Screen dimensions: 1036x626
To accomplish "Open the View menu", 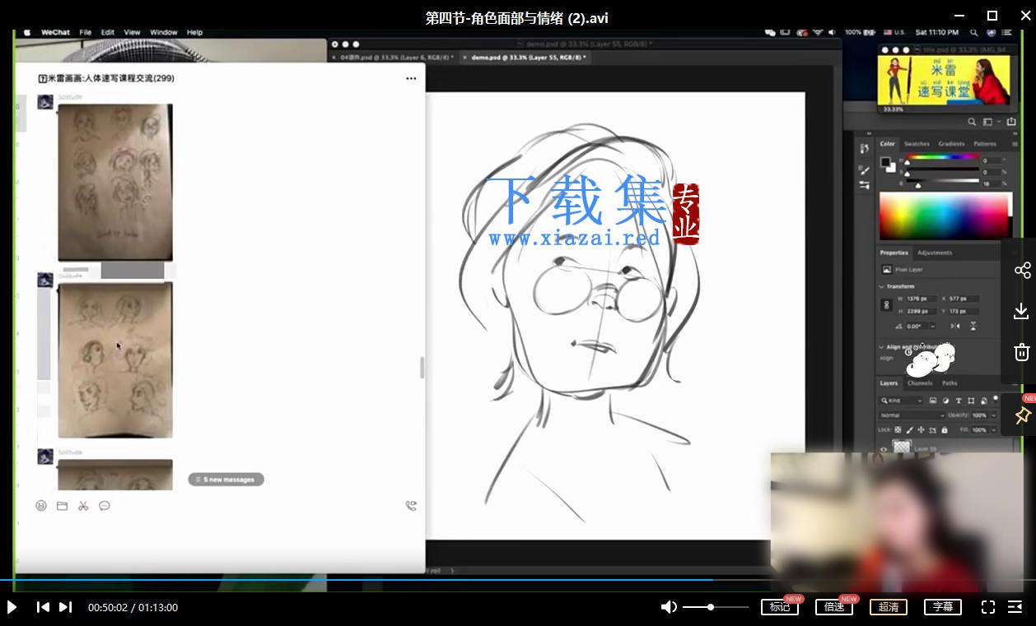I will coord(132,33).
